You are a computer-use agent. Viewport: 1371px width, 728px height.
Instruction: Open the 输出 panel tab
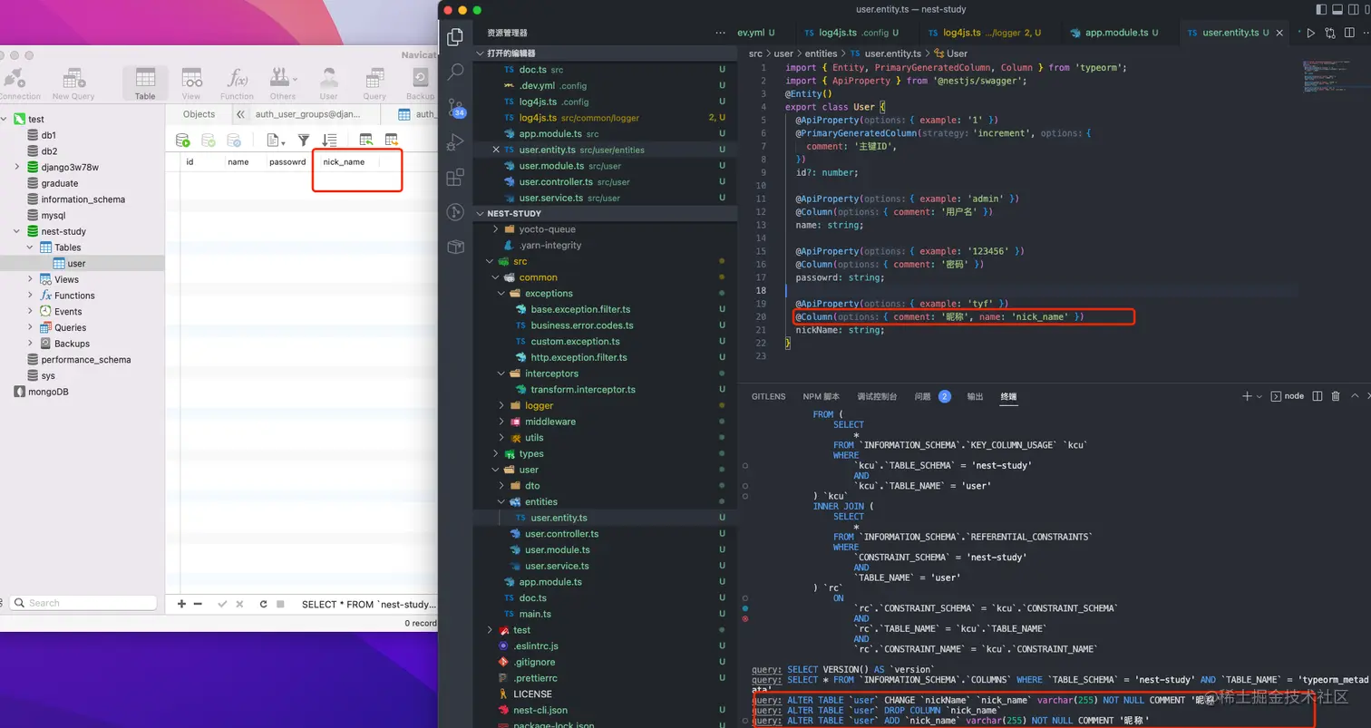pos(975,396)
